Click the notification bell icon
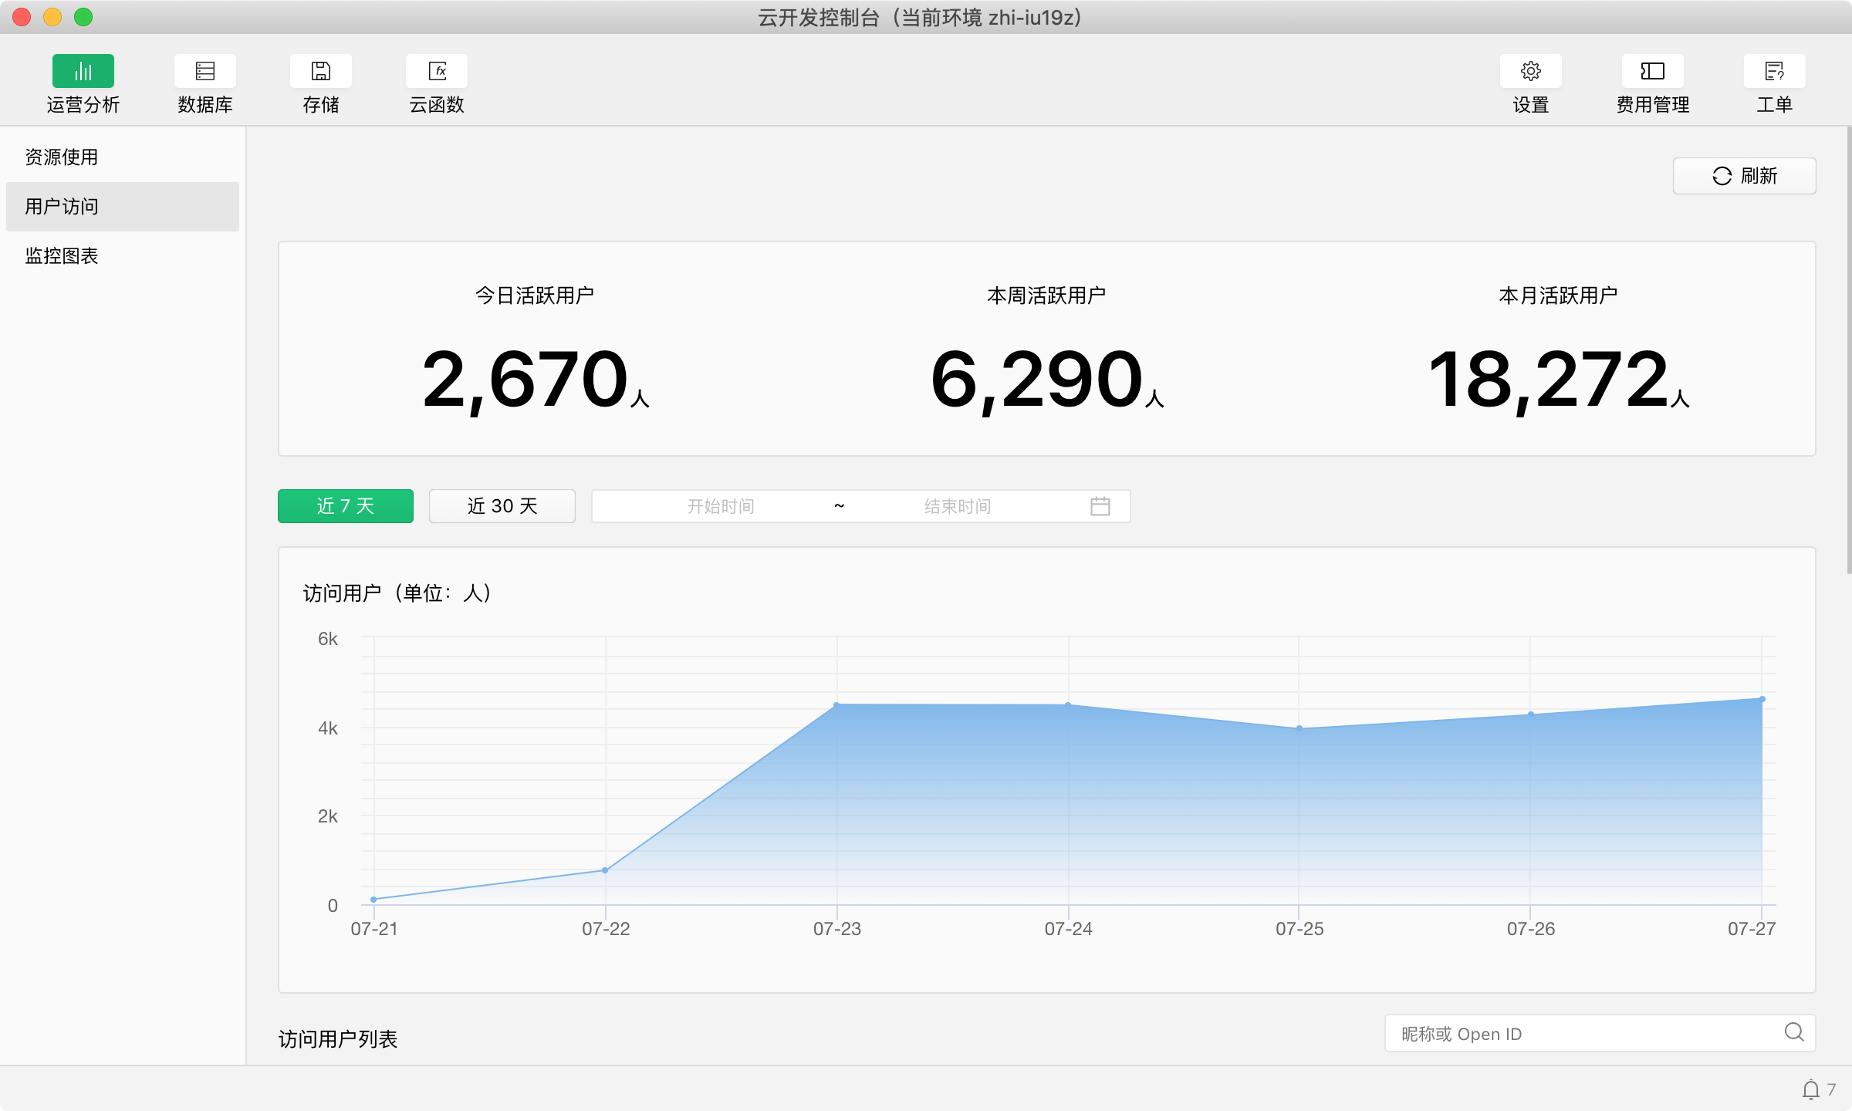 tap(1810, 1089)
